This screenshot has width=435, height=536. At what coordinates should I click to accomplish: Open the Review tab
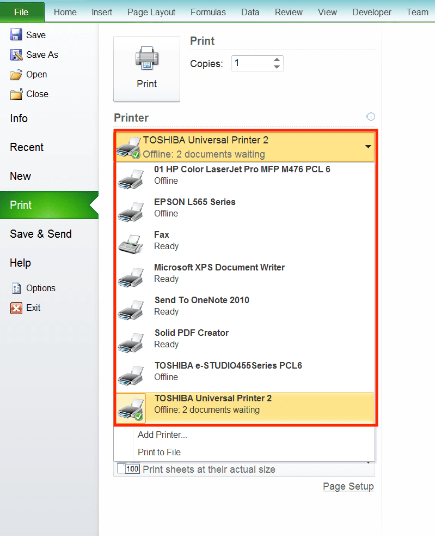click(x=289, y=12)
